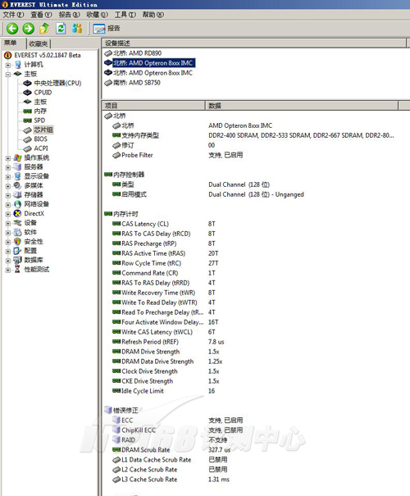Open the 报告 report toolbar button
The width and height of the screenshot is (410, 496).
[107, 29]
